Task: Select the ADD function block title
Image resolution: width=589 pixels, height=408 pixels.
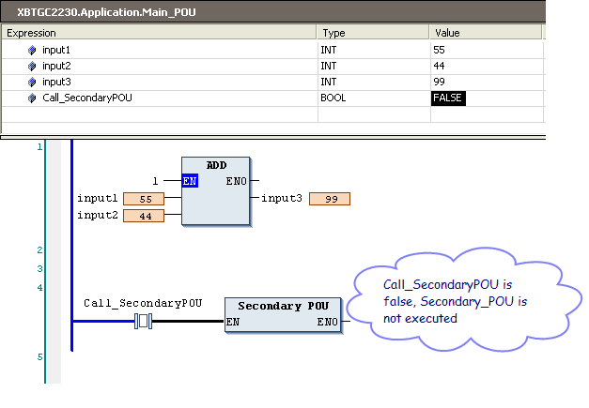Action: 216,165
